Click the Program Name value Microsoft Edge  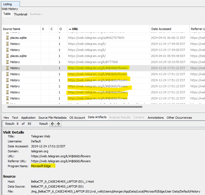[41, 166]
